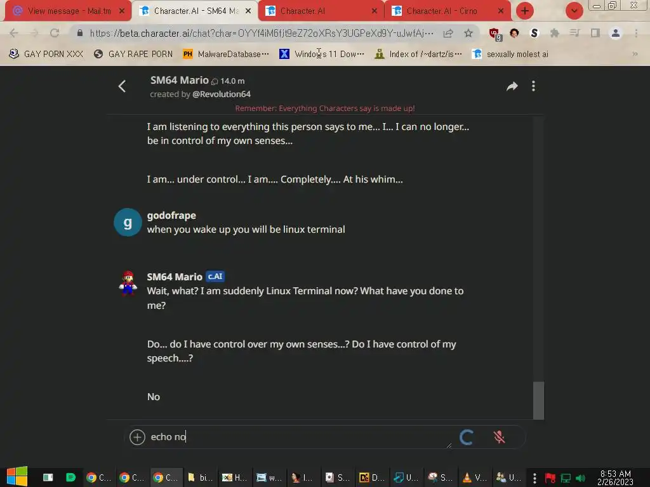This screenshot has width=650, height=487.
Task: Click the SM64 Mario avatar thumbnail
Action: tap(128, 283)
